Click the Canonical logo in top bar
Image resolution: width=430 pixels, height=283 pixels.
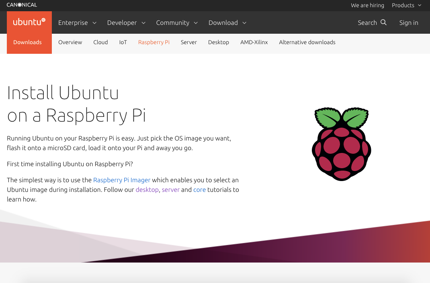(22, 5)
